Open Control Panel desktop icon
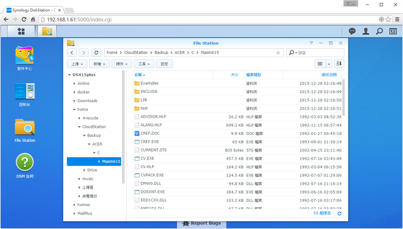 [25, 91]
